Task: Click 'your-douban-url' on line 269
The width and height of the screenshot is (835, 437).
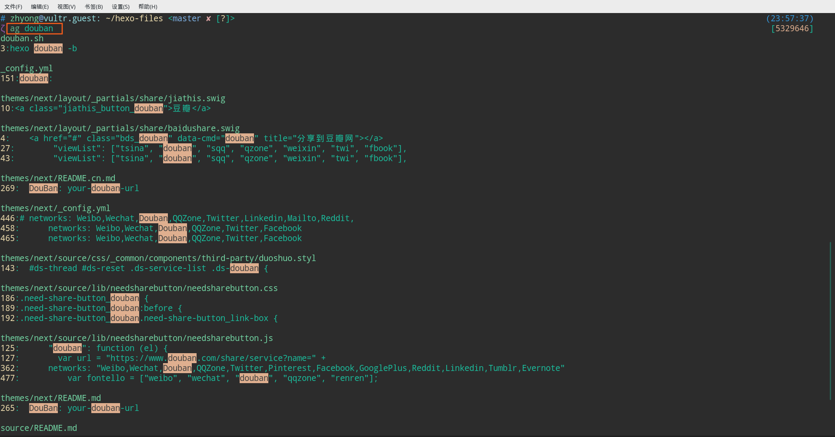Action: coord(103,189)
